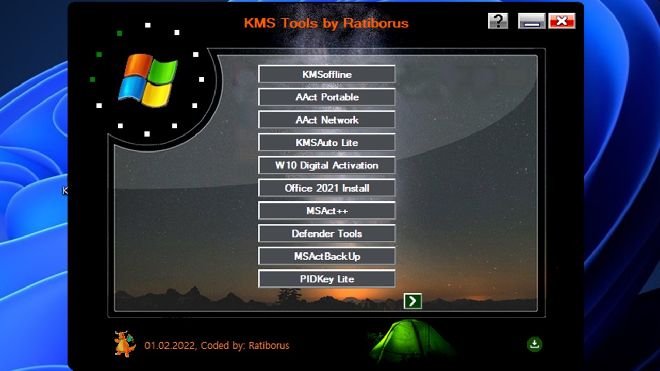Screen dimensions: 660x371
Task: Close the KMS Tools window
Action: pyautogui.click(x=562, y=21)
